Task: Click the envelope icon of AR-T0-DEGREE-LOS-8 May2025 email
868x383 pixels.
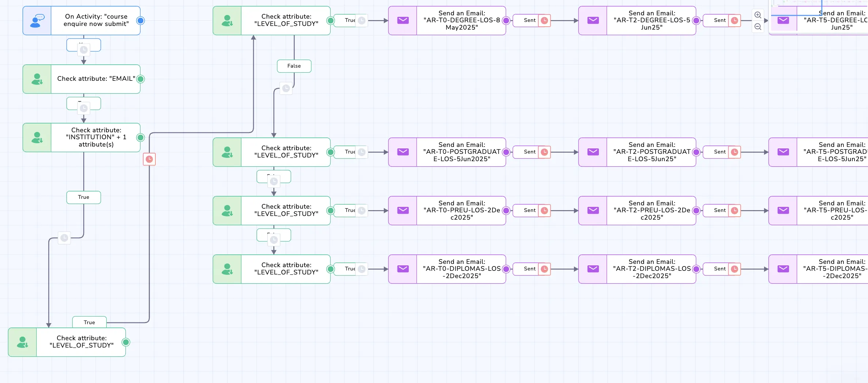Action: pos(403,20)
